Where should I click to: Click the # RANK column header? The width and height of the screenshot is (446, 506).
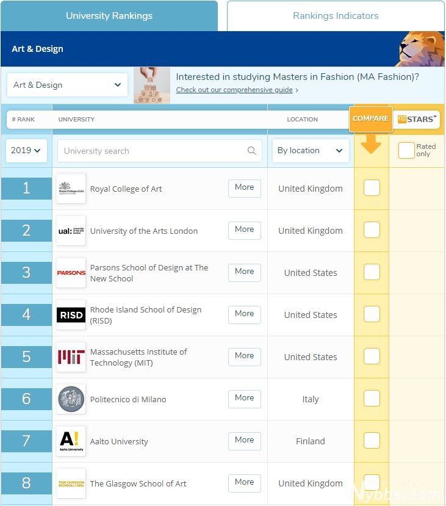[23, 120]
